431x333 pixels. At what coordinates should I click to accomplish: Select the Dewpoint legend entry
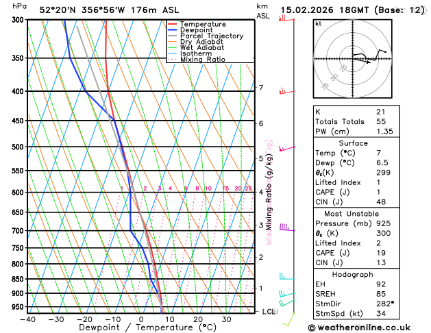coord(190,30)
